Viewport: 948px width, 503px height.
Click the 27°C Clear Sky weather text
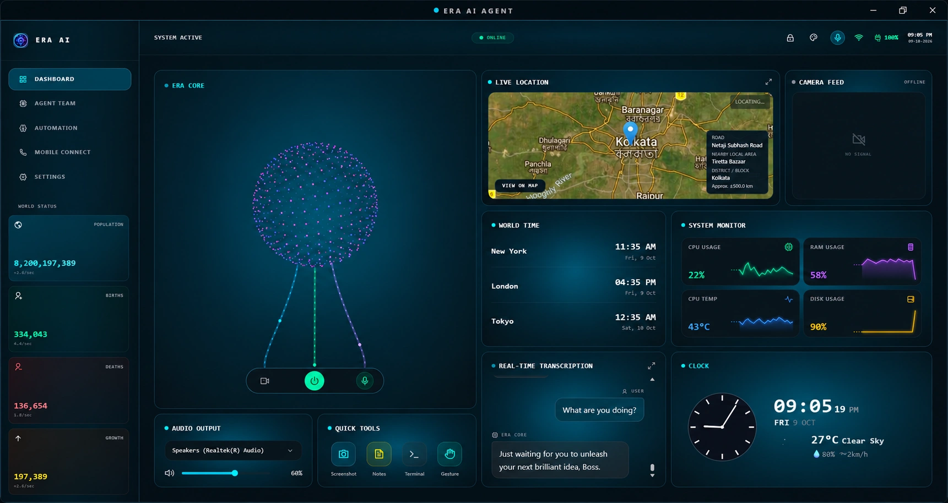click(847, 440)
